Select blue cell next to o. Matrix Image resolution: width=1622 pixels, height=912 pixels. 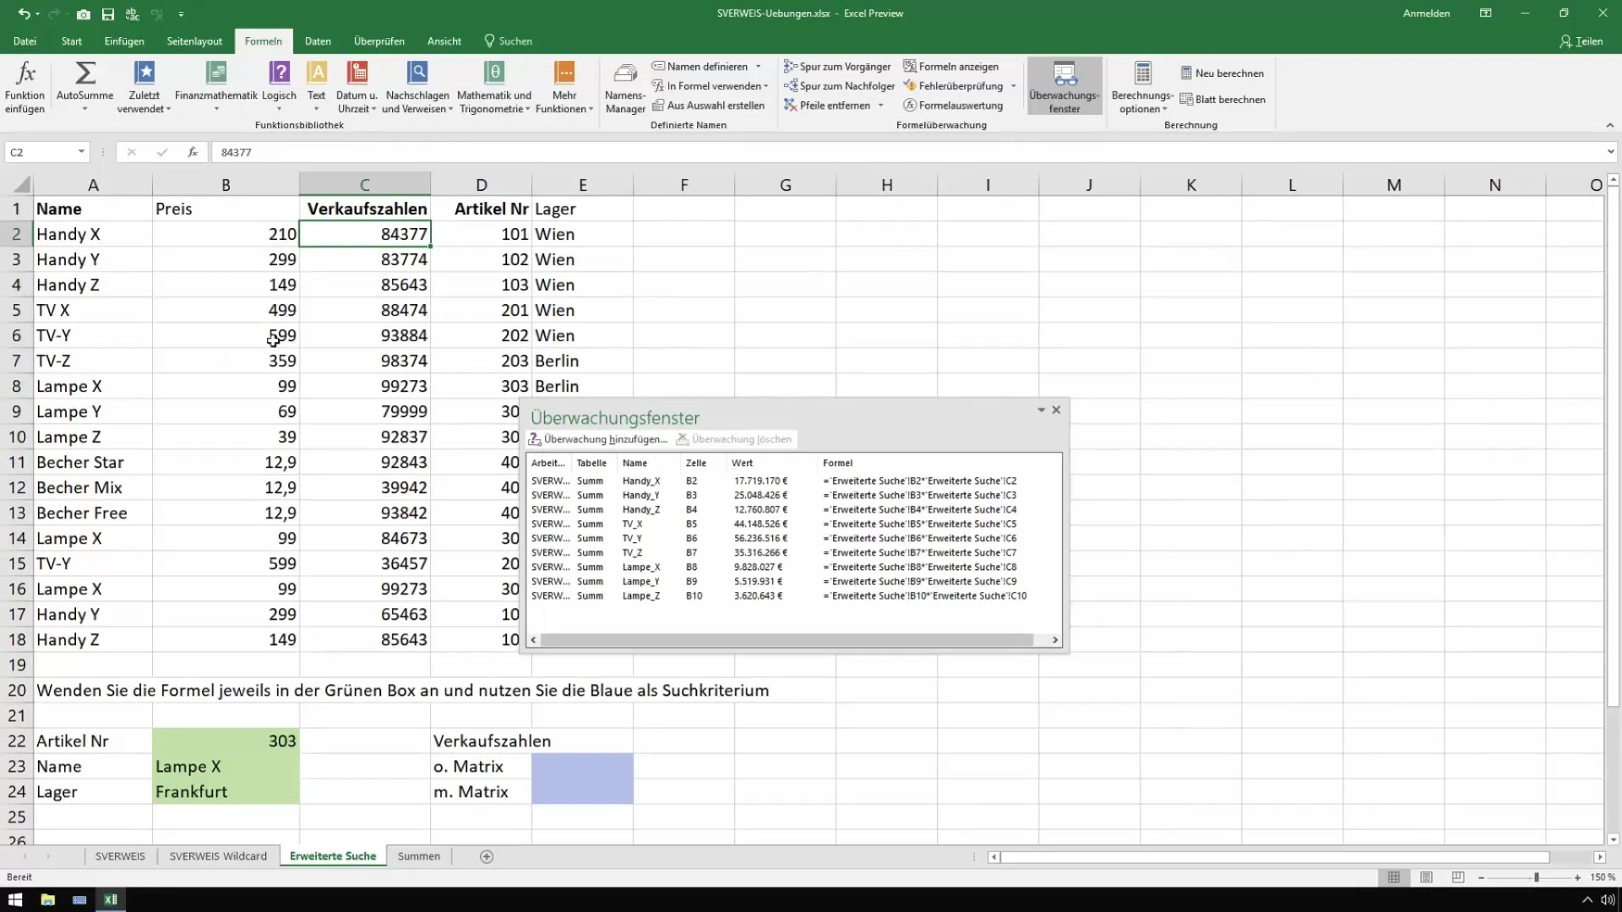582,766
